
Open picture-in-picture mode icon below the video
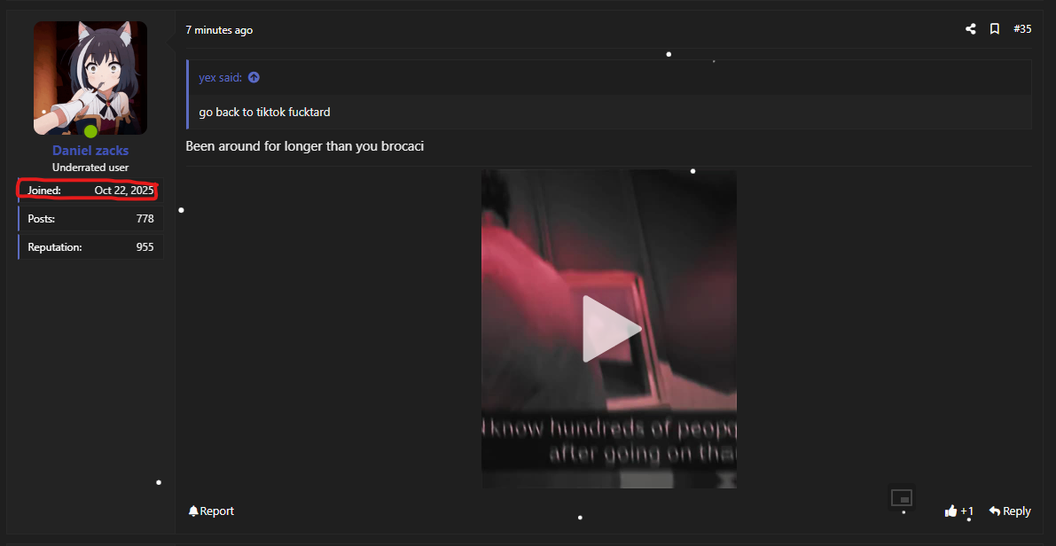[x=902, y=497]
